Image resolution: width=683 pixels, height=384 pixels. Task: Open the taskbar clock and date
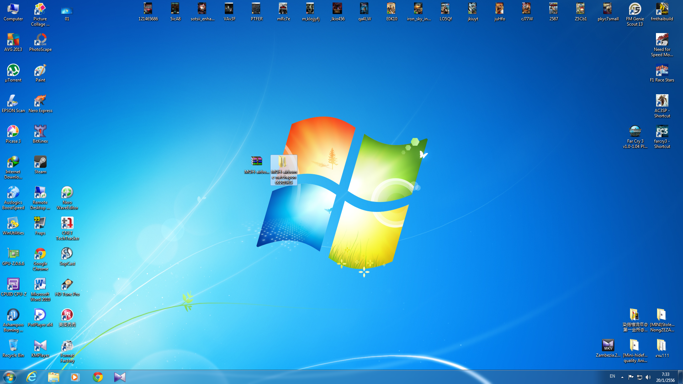[x=665, y=377]
